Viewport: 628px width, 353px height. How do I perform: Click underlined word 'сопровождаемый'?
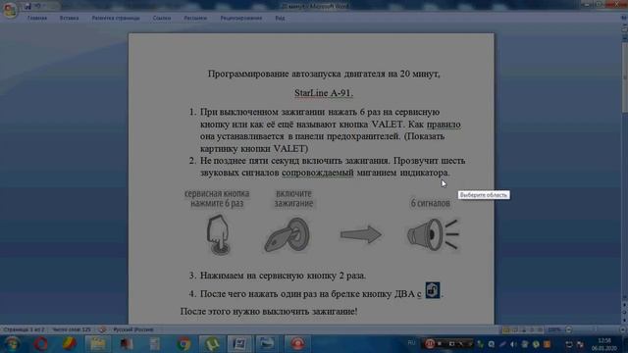click(x=318, y=173)
